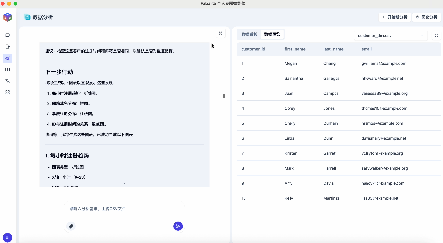The image size is (443, 243).
Task: Open the customer_dim.csv file dropdown
Action: (390, 36)
